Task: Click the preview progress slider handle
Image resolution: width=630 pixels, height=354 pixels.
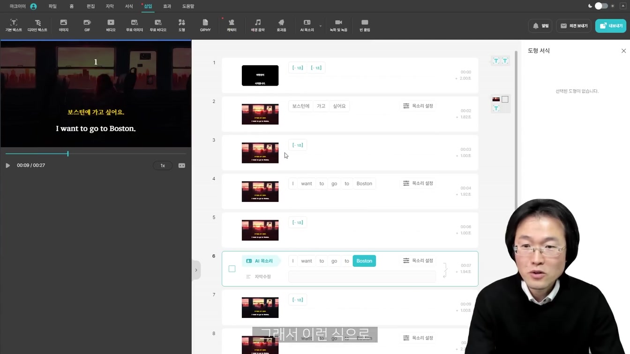Action: (x=68, y=154)
